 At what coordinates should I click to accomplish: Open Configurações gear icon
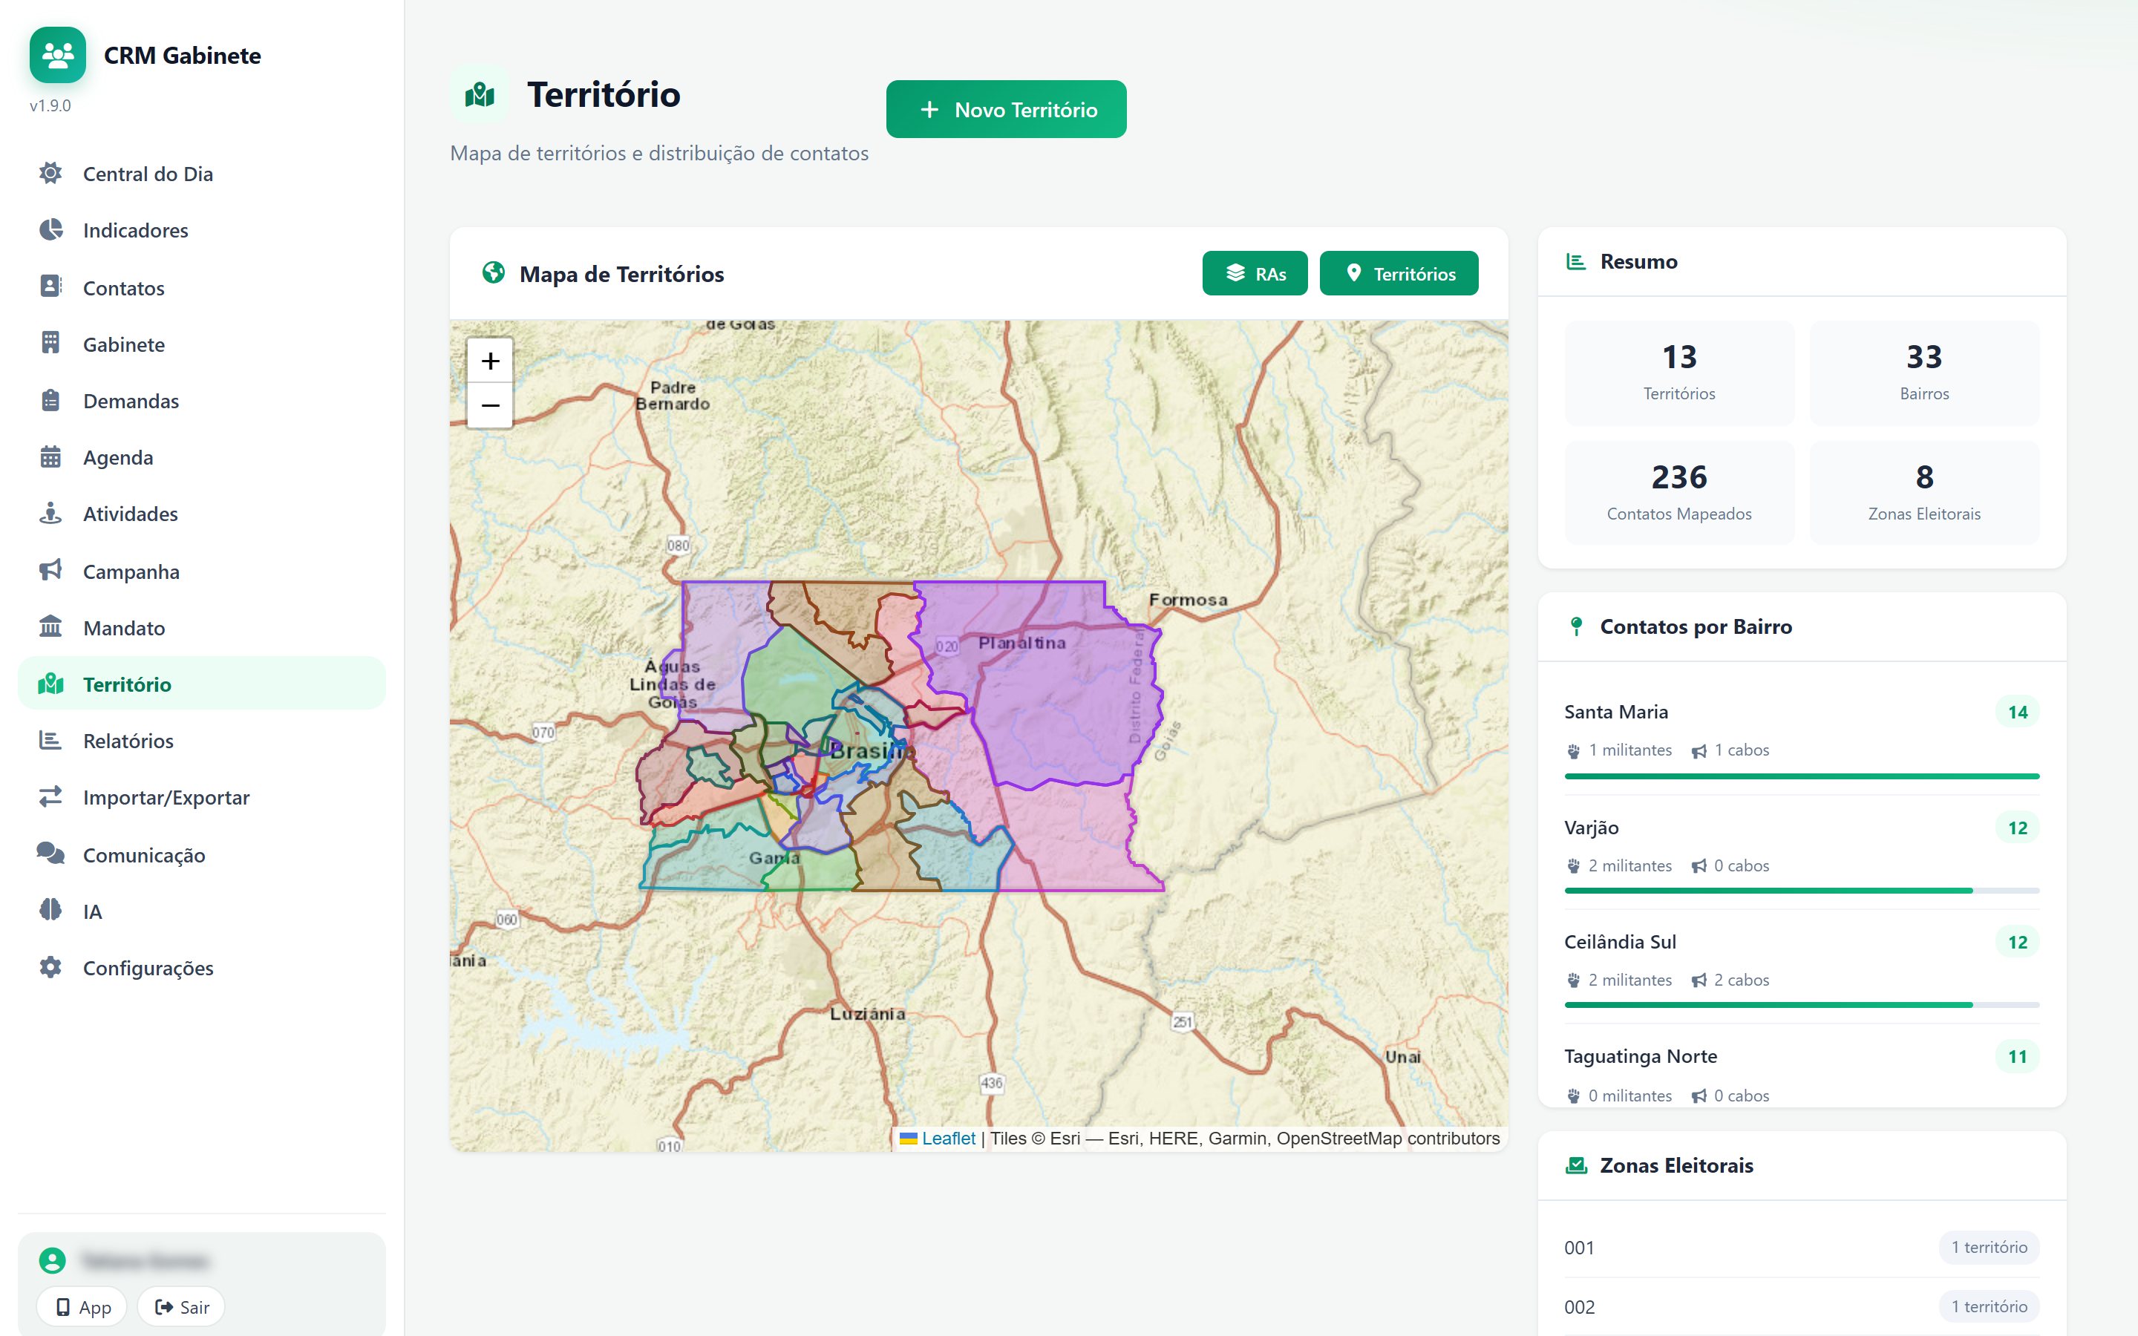50,968
